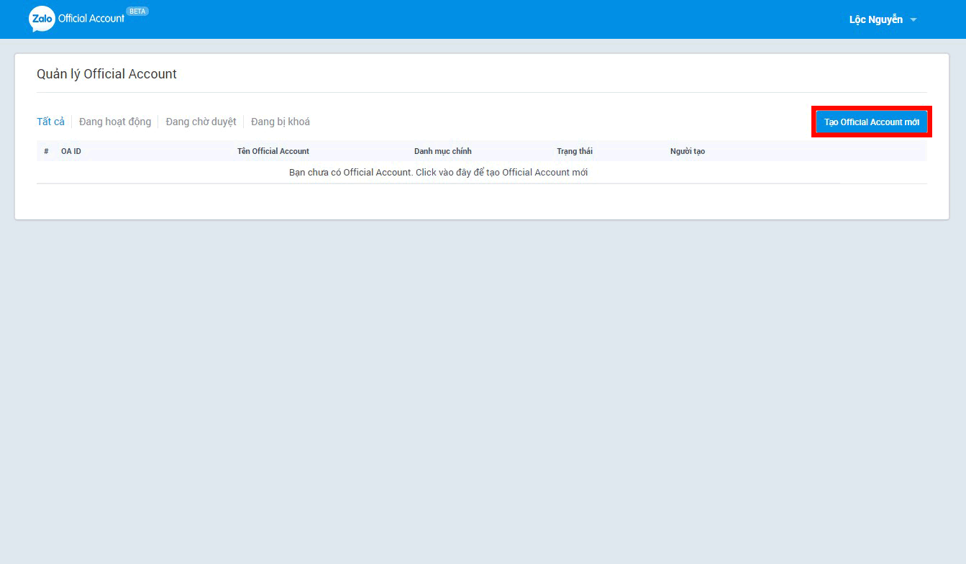Expand the arrow next to Lộc Nguyễn
The width and height of the screenshot is (966, 564).
click(x=913, y=19)
